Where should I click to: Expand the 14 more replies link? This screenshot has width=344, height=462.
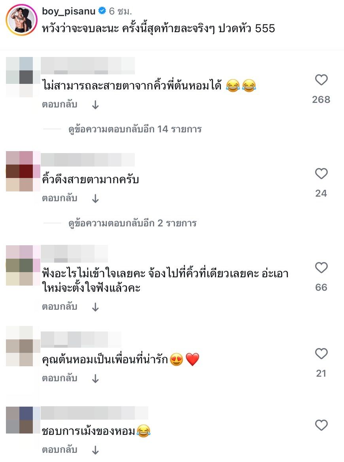click(x=135, y=129)
